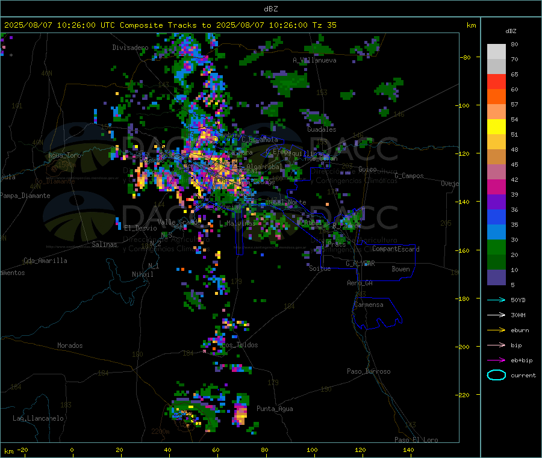The height and width of the screenshot is (458, 542).
Task: Click the 'Nihuil' map label
Action: (x=142, y=274)
